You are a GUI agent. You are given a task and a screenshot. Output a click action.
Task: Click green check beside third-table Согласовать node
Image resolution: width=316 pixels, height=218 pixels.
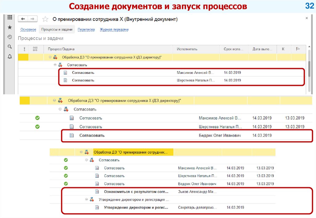[66, 160]
